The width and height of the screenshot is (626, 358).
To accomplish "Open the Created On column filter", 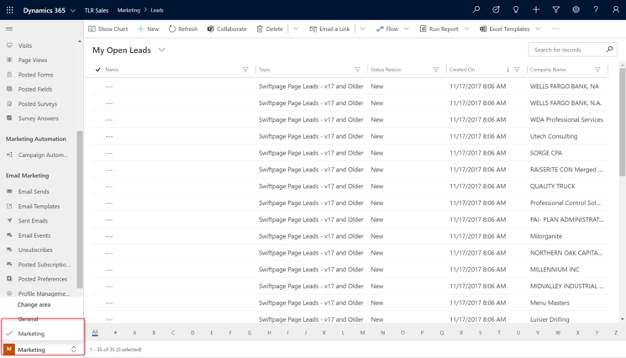I will [517, 70].
